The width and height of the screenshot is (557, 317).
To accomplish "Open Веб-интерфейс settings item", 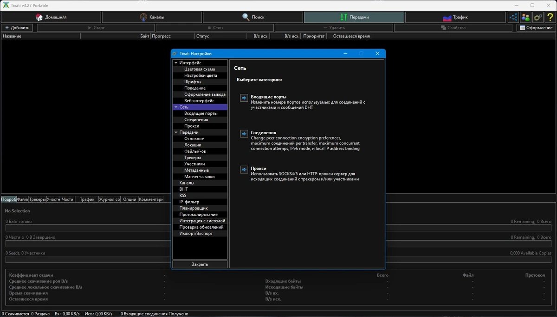I will pos(200,101).
